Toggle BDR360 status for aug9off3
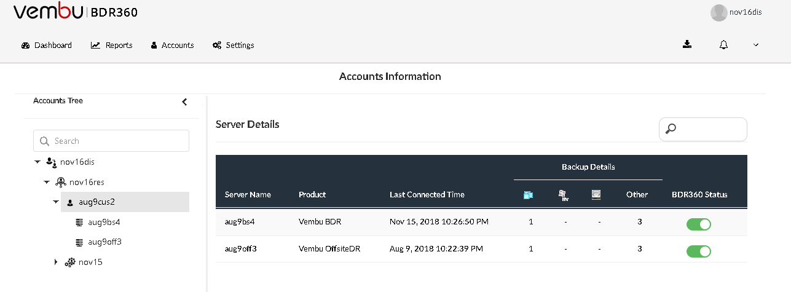This screenshot has height=292, width=791. pyautogui.click(x=699, y=251)
